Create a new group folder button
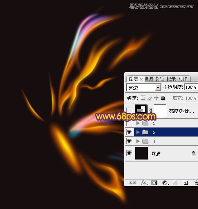The width and height of the screenshot is (198, 209). 175,182
